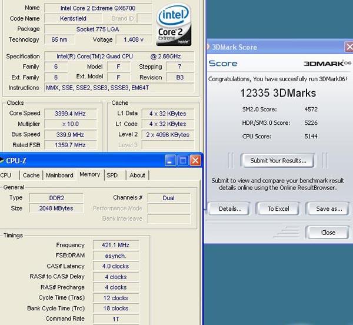The width and height of the screenshot is (353, 325).
Task: Click Bus Speed value 339.9 MHz
Action: (x=70, y=135)
